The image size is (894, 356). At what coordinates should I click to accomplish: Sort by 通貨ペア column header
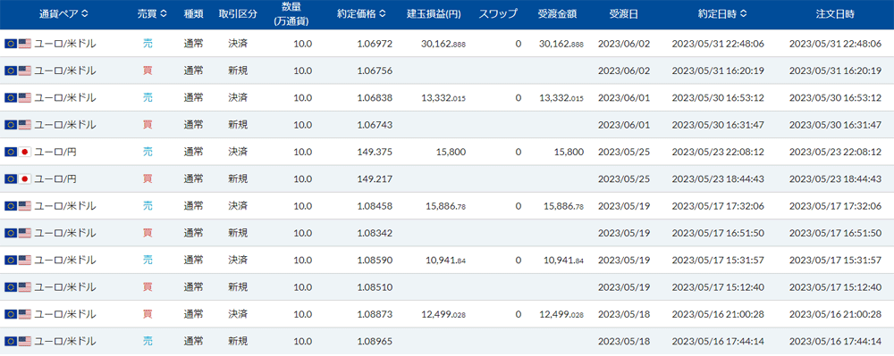point(63,14)
